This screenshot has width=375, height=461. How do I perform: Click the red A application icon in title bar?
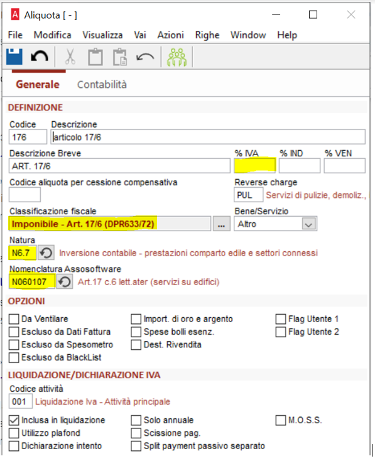pyautogui.click(x=15, y=14)
